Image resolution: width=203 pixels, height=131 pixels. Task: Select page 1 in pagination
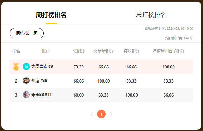click(101, 114)
